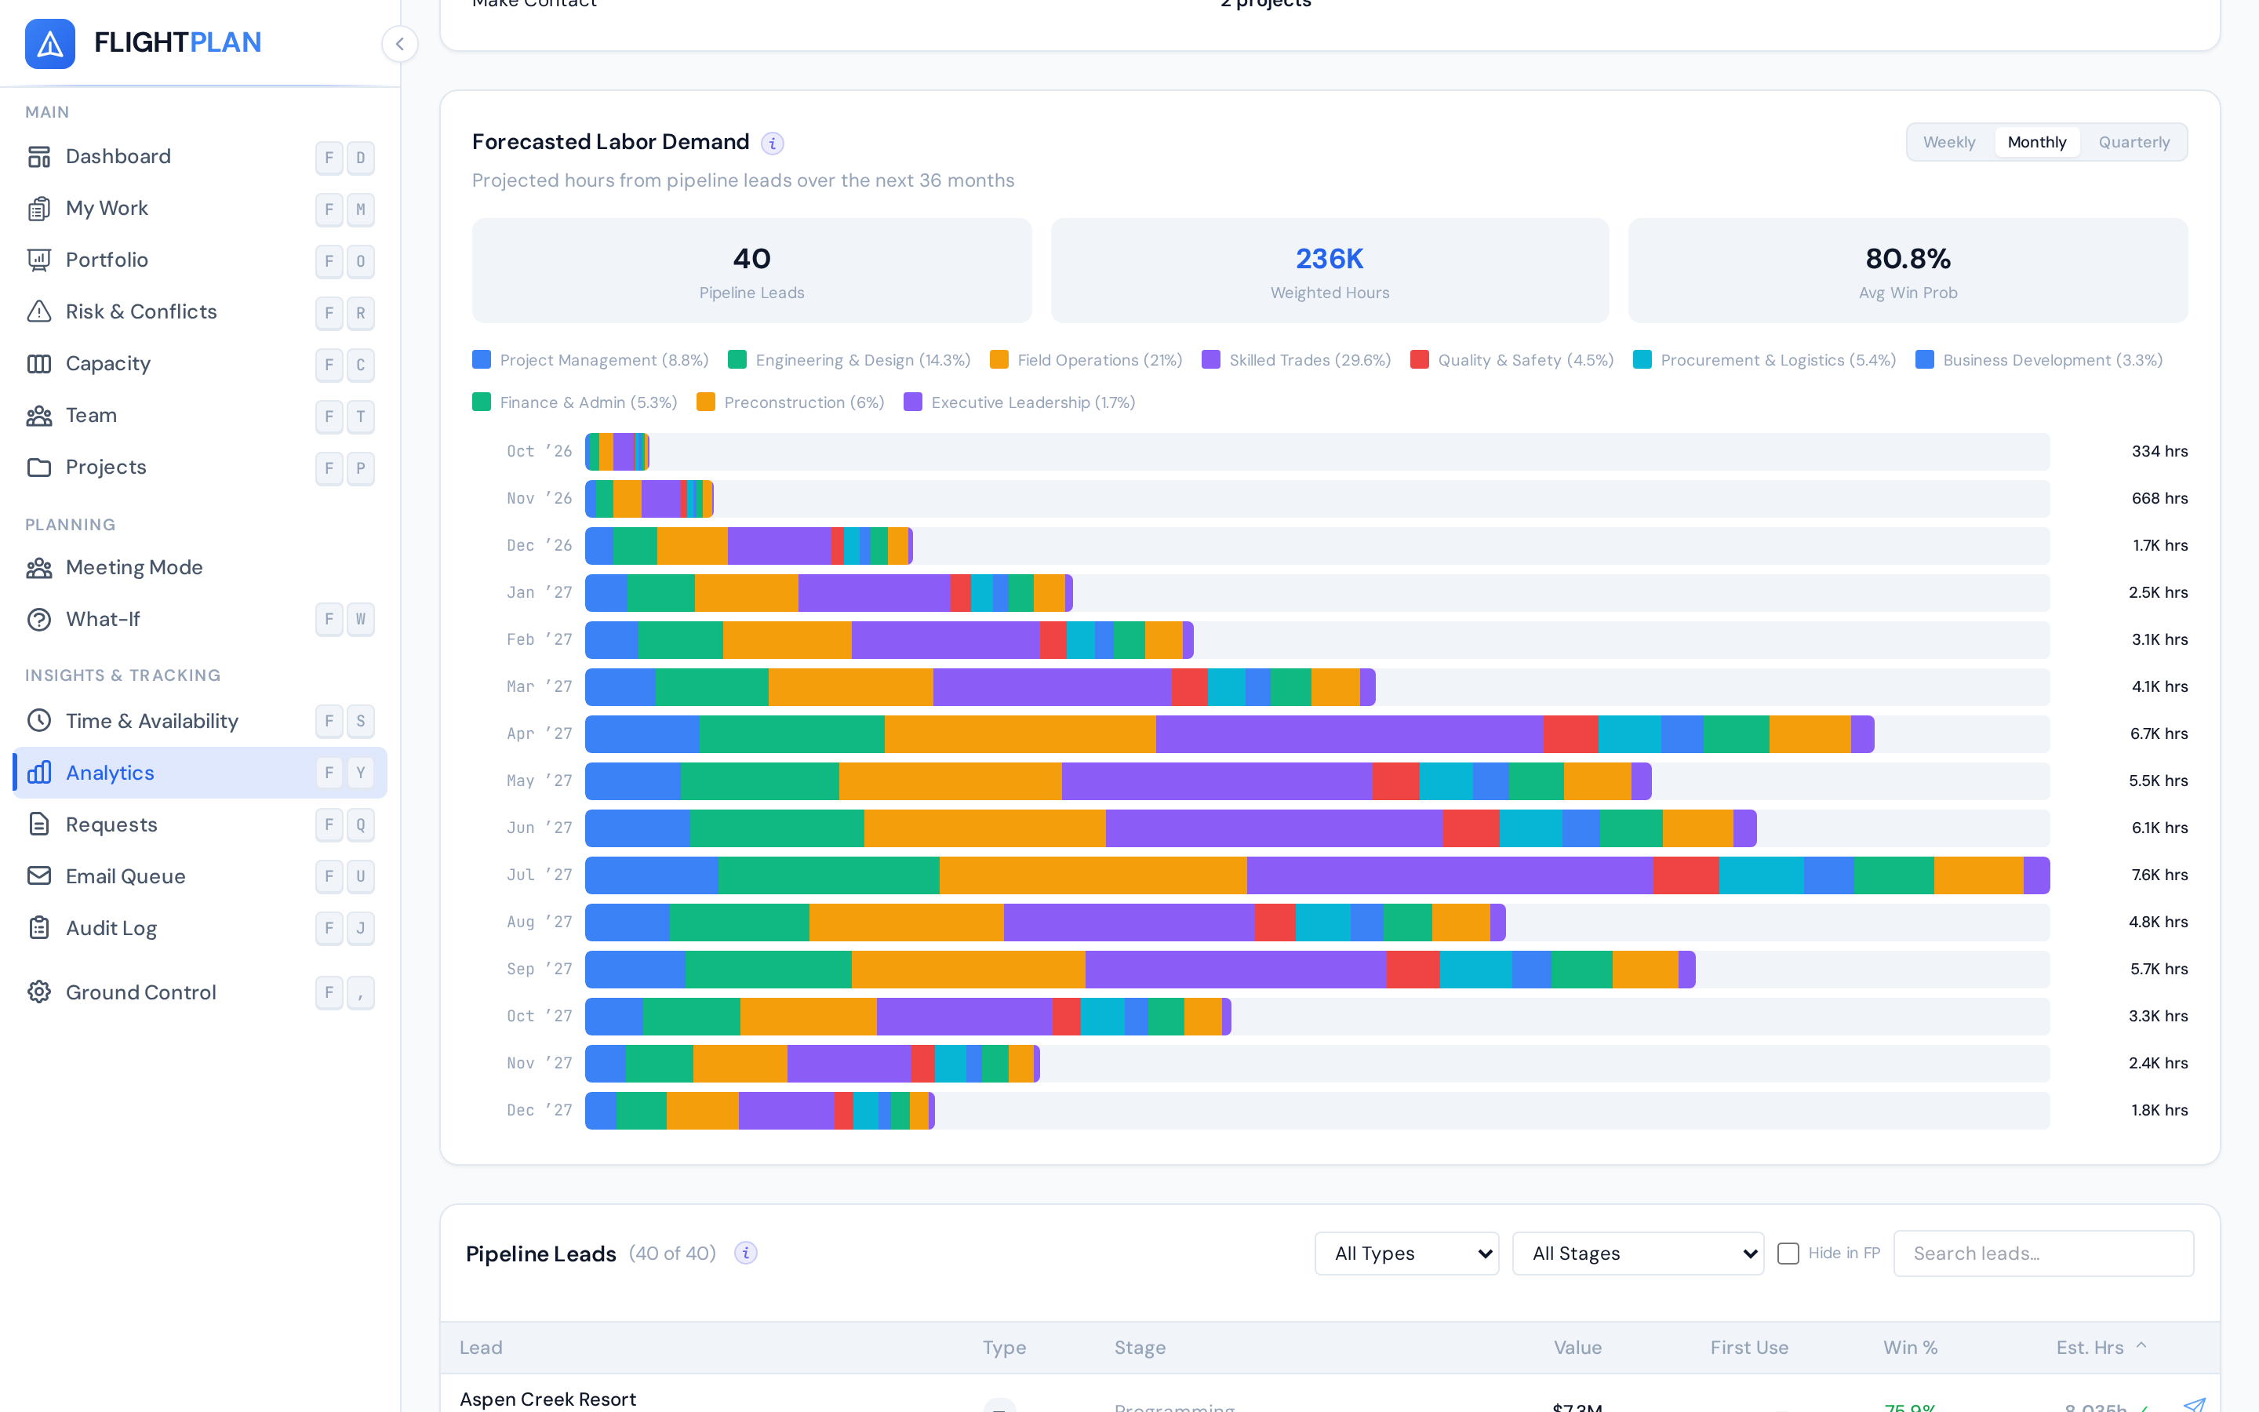Viewport: 2259px width, 1412px height.
Task: Click the Risk & Conflicts warning icon
Action: pos(39,312)
